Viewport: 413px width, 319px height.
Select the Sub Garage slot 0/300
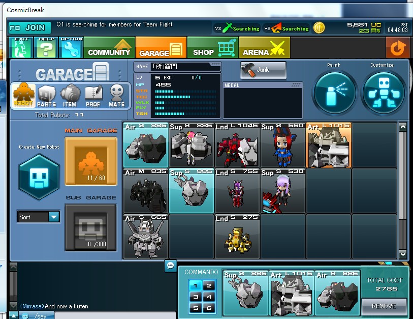pyautogui.click(x=91, y=227)
